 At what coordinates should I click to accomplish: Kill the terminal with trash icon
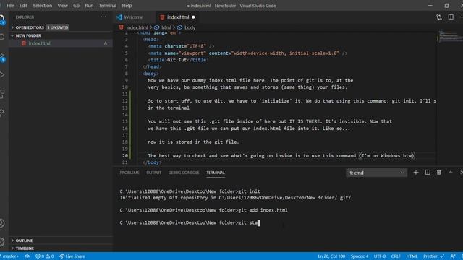coord(439,173)
